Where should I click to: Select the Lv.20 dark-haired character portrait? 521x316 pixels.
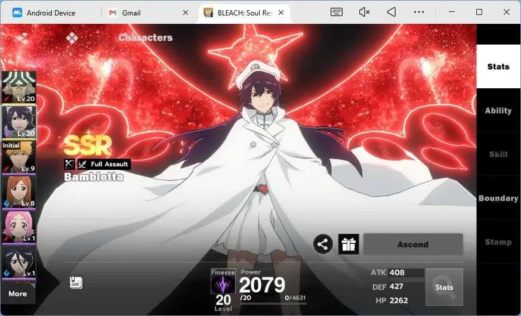[19, 122]
